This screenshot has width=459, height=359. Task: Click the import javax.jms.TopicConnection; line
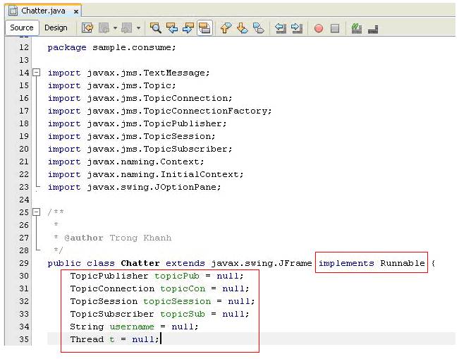tap(140, 98)
